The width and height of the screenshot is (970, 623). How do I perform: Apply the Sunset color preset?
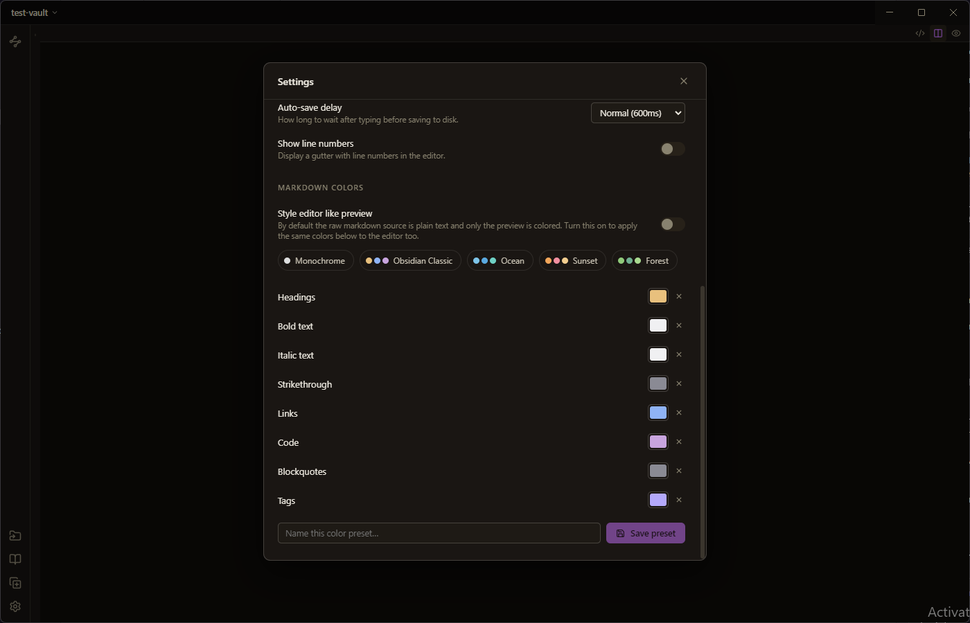(x=572, y=260)
